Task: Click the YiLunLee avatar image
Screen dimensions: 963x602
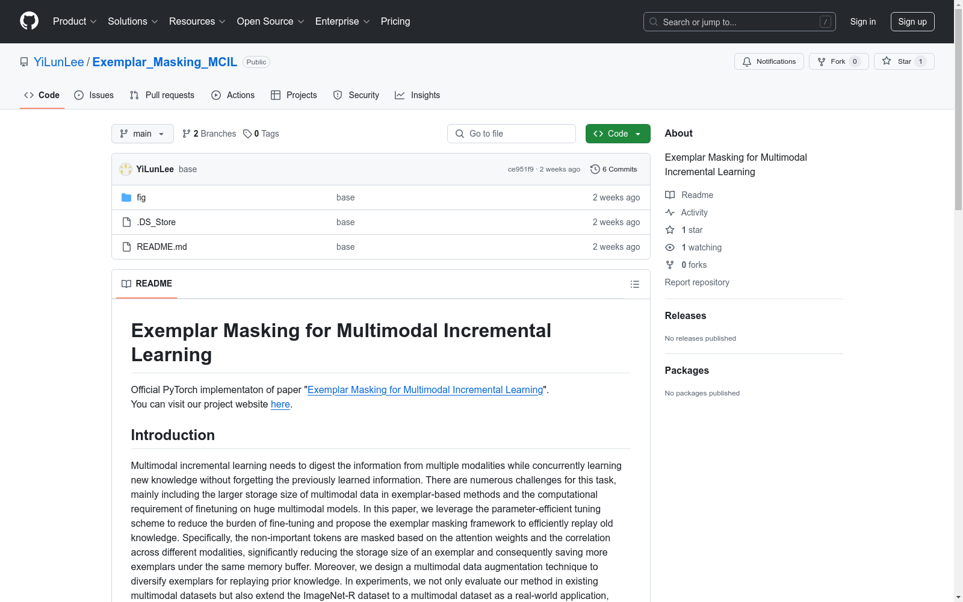Action: click(126, 169)
